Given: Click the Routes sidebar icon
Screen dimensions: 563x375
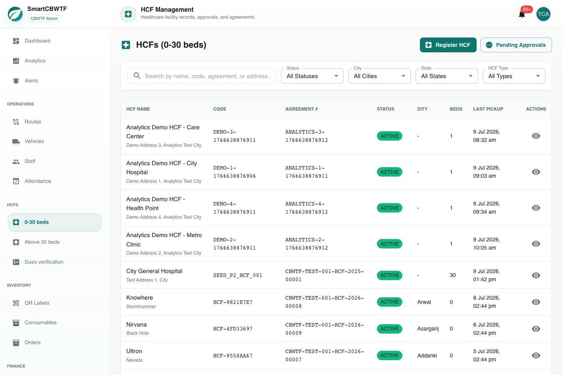Looking at the screenshot, I should point(16,122).
